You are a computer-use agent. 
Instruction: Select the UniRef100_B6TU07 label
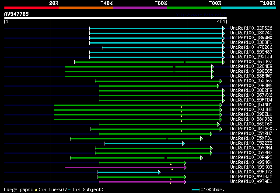click(251, 62)
